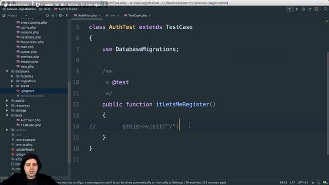This screenshot has width=329, height=185.
Task: Collapse the database folder
Action: coord(7,71)
